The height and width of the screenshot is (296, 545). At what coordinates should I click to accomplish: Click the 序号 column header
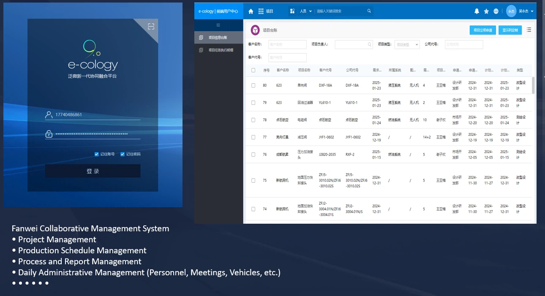tap(266, 70)
